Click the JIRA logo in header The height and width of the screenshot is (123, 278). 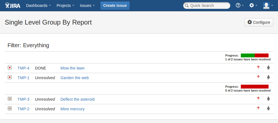click(13, 6)
